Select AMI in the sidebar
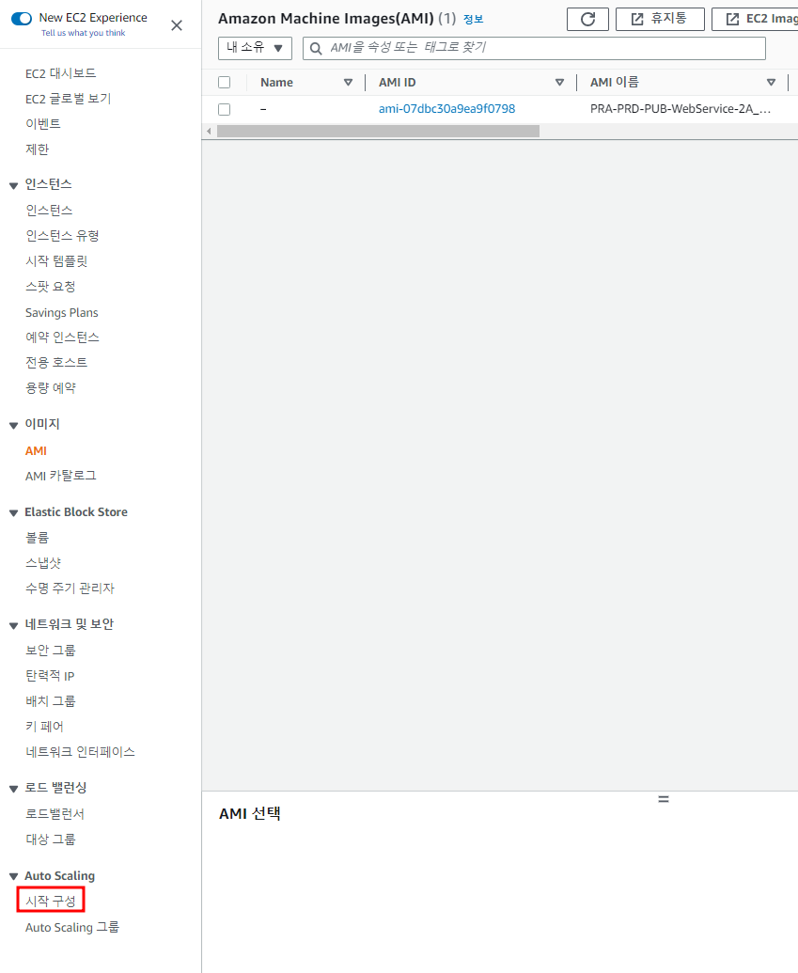This screenshot has height=973, width=798. tap(36, 450)
